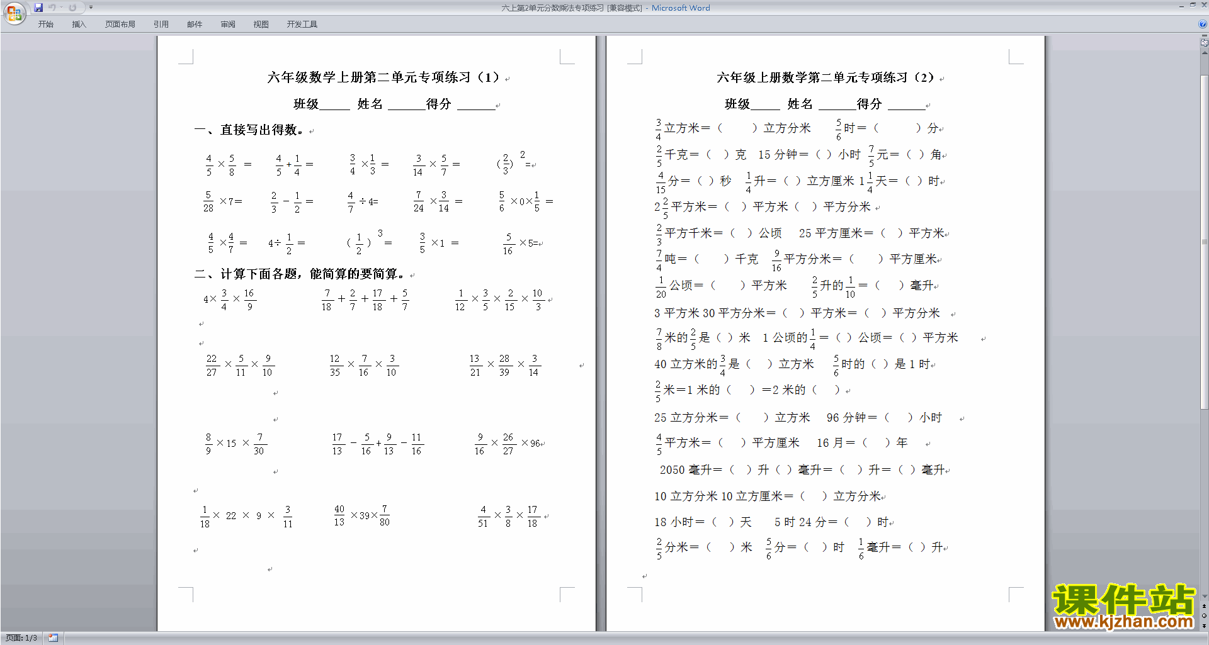Click the vertical scrollbar down arrow
This screenshot has width=1209, height=645.
tap(1204, 597)
